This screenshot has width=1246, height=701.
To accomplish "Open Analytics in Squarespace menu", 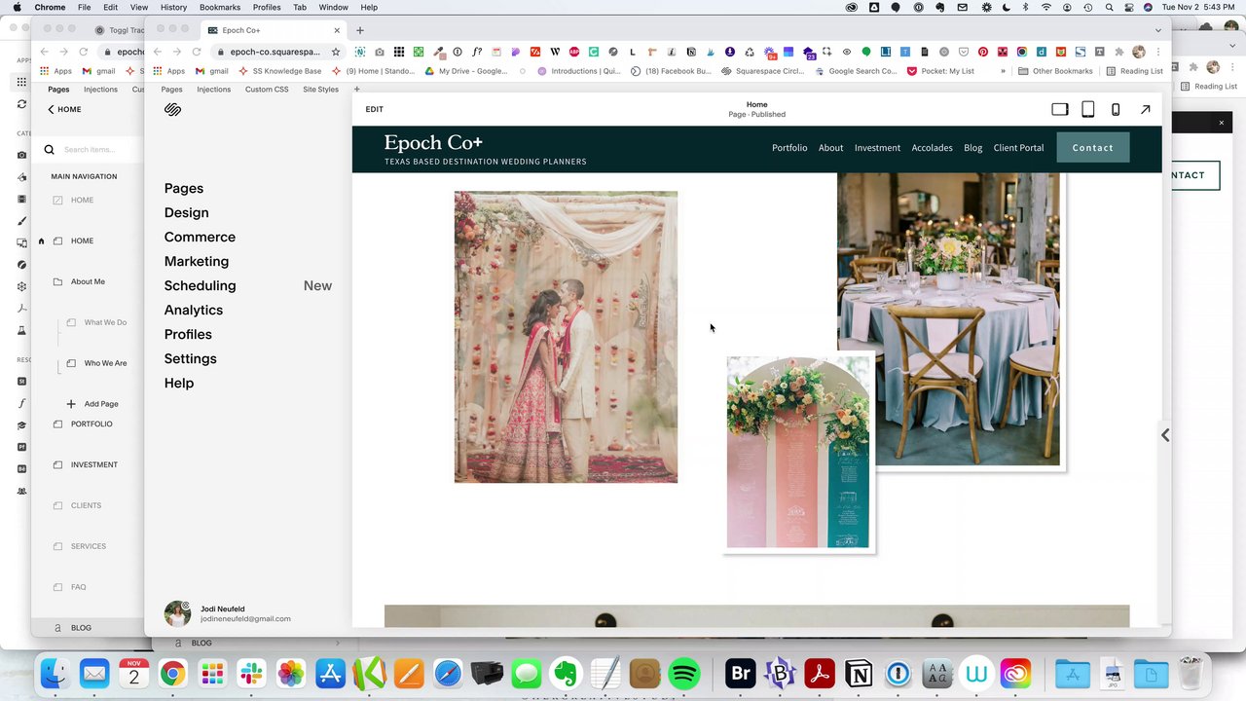I will 194,310.
